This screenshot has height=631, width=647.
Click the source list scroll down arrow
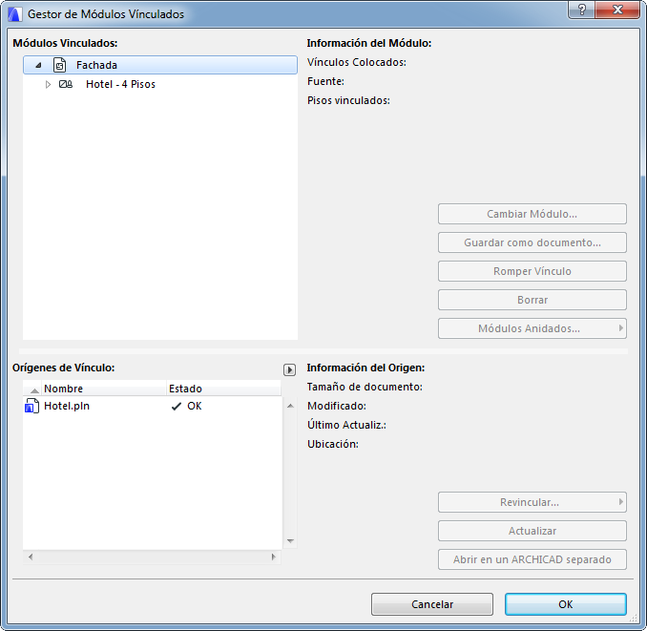click(290, 541)
